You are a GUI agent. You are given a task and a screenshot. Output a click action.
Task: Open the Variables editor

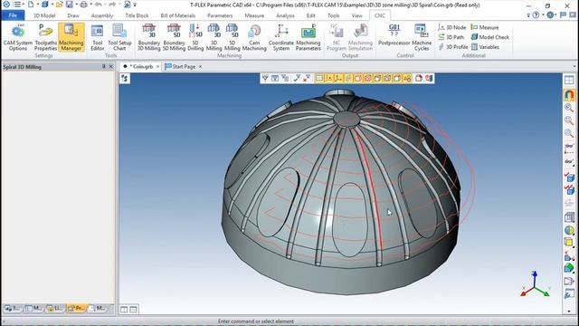point(485,47)
